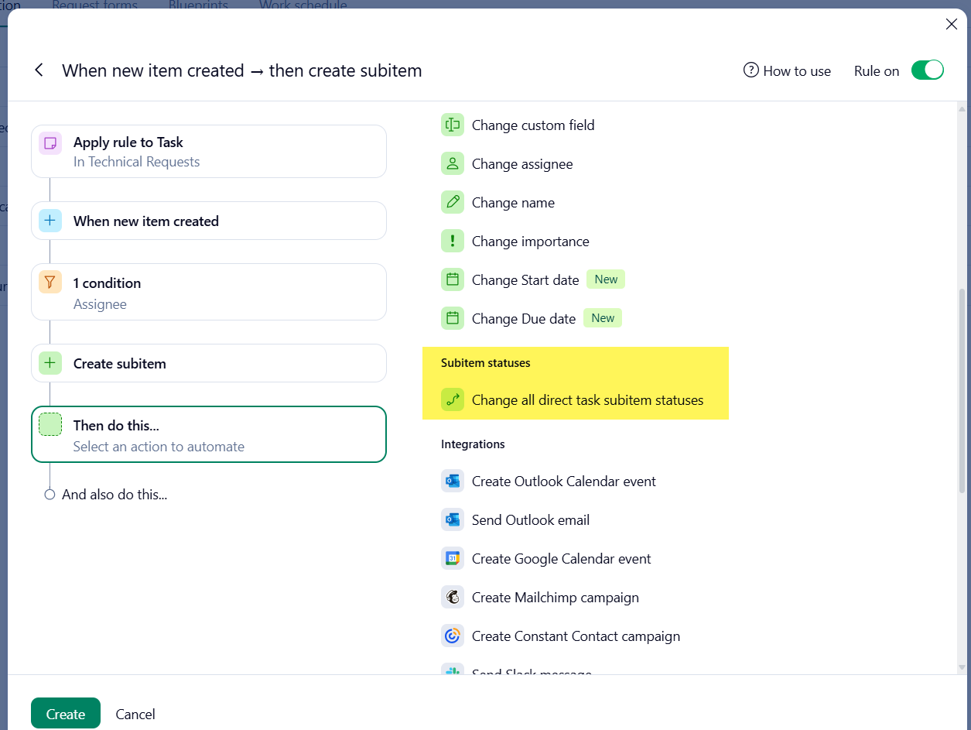Select the Change Due date calendar icon
971x730 pixels.
pyautogui.click(x=453, y=318)
